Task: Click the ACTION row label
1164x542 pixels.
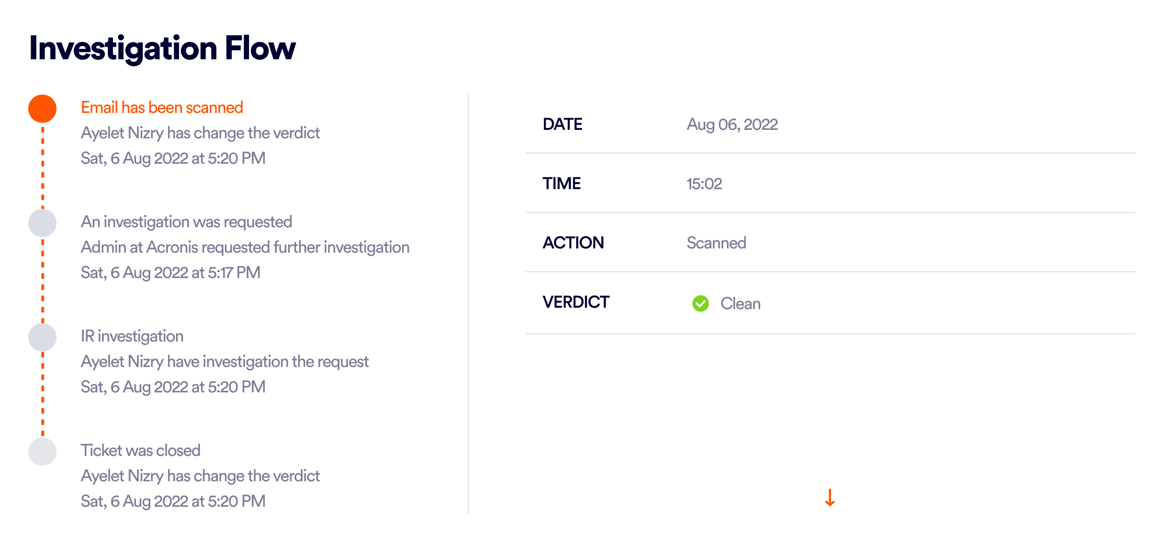Action: pyautogui.click(x=573, y=243)
